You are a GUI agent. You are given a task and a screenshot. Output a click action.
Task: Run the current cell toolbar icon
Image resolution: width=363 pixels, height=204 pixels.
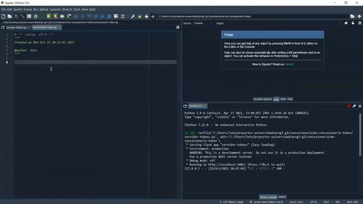coord(49,16)
